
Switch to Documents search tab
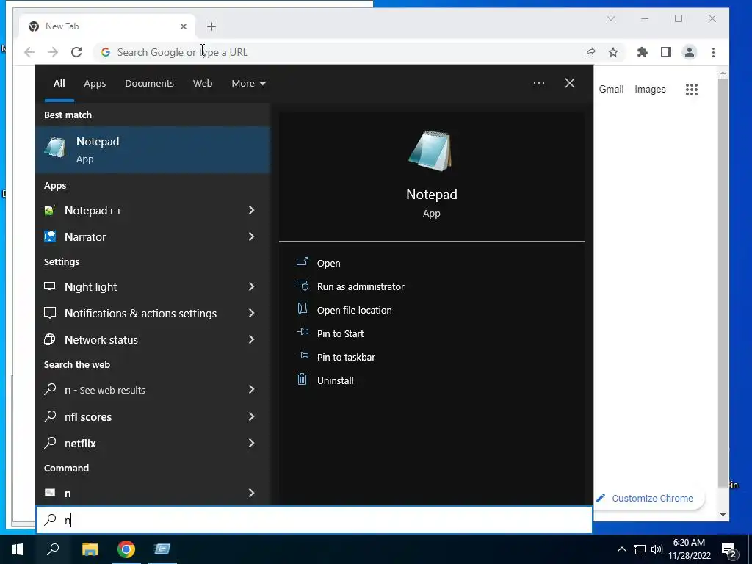[149, 84]
